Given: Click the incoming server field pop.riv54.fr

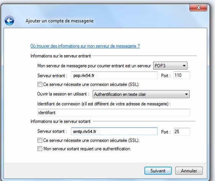Looking at the screenshot, I should click(114, 75).
